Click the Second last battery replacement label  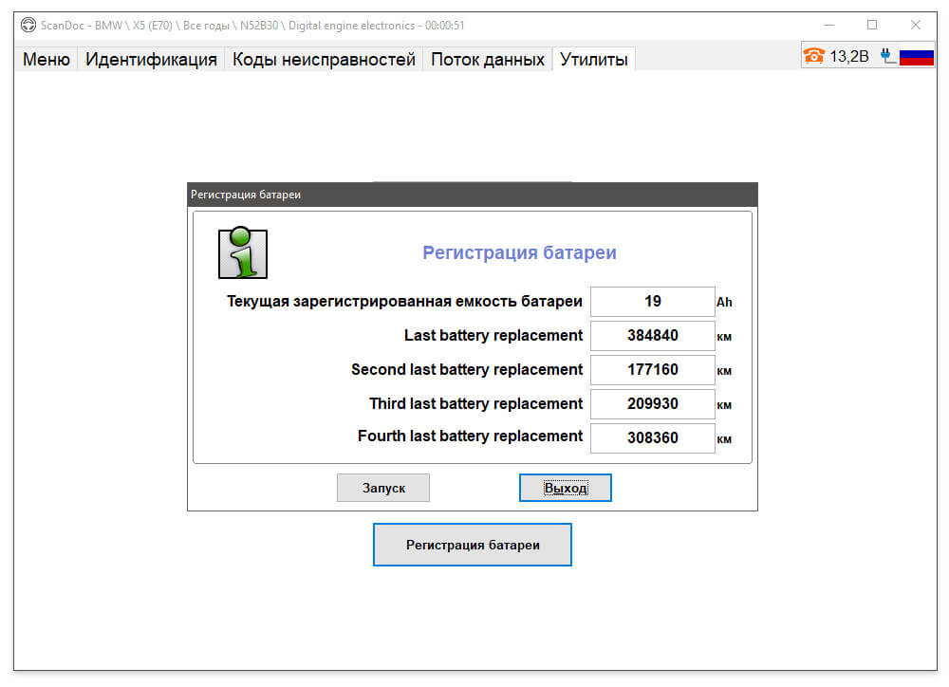(x=467, y=369)
